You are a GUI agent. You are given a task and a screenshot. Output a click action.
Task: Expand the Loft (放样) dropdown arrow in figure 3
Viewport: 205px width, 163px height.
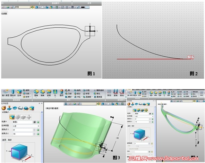tap(31, 97)
